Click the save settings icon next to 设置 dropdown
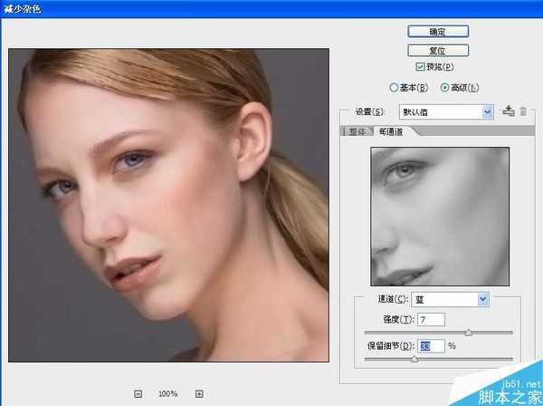 509,111
